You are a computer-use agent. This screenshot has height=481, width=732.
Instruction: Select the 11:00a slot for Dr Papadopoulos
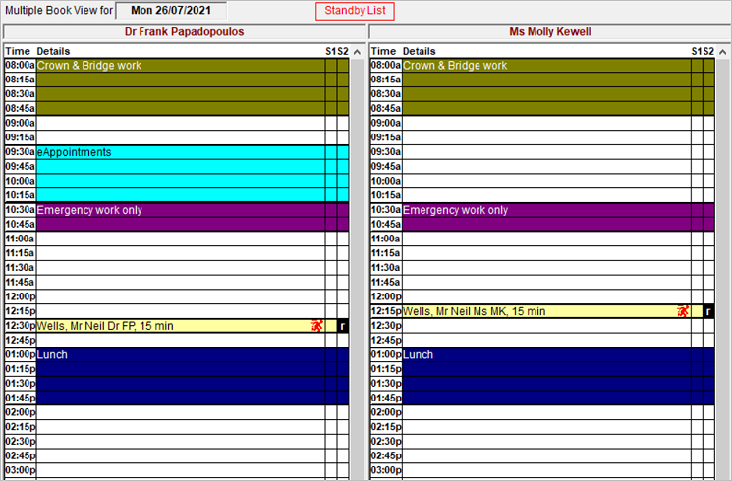pos(181,239)
